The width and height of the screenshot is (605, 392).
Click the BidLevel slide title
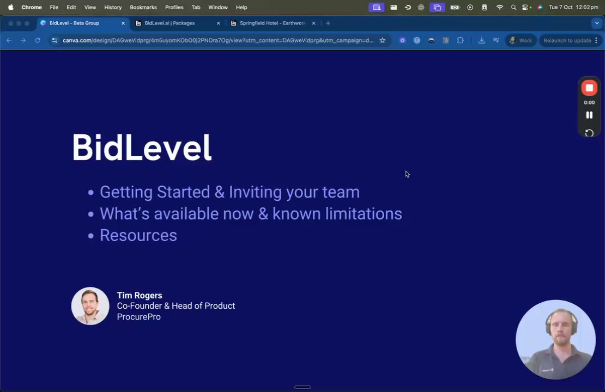142,148
